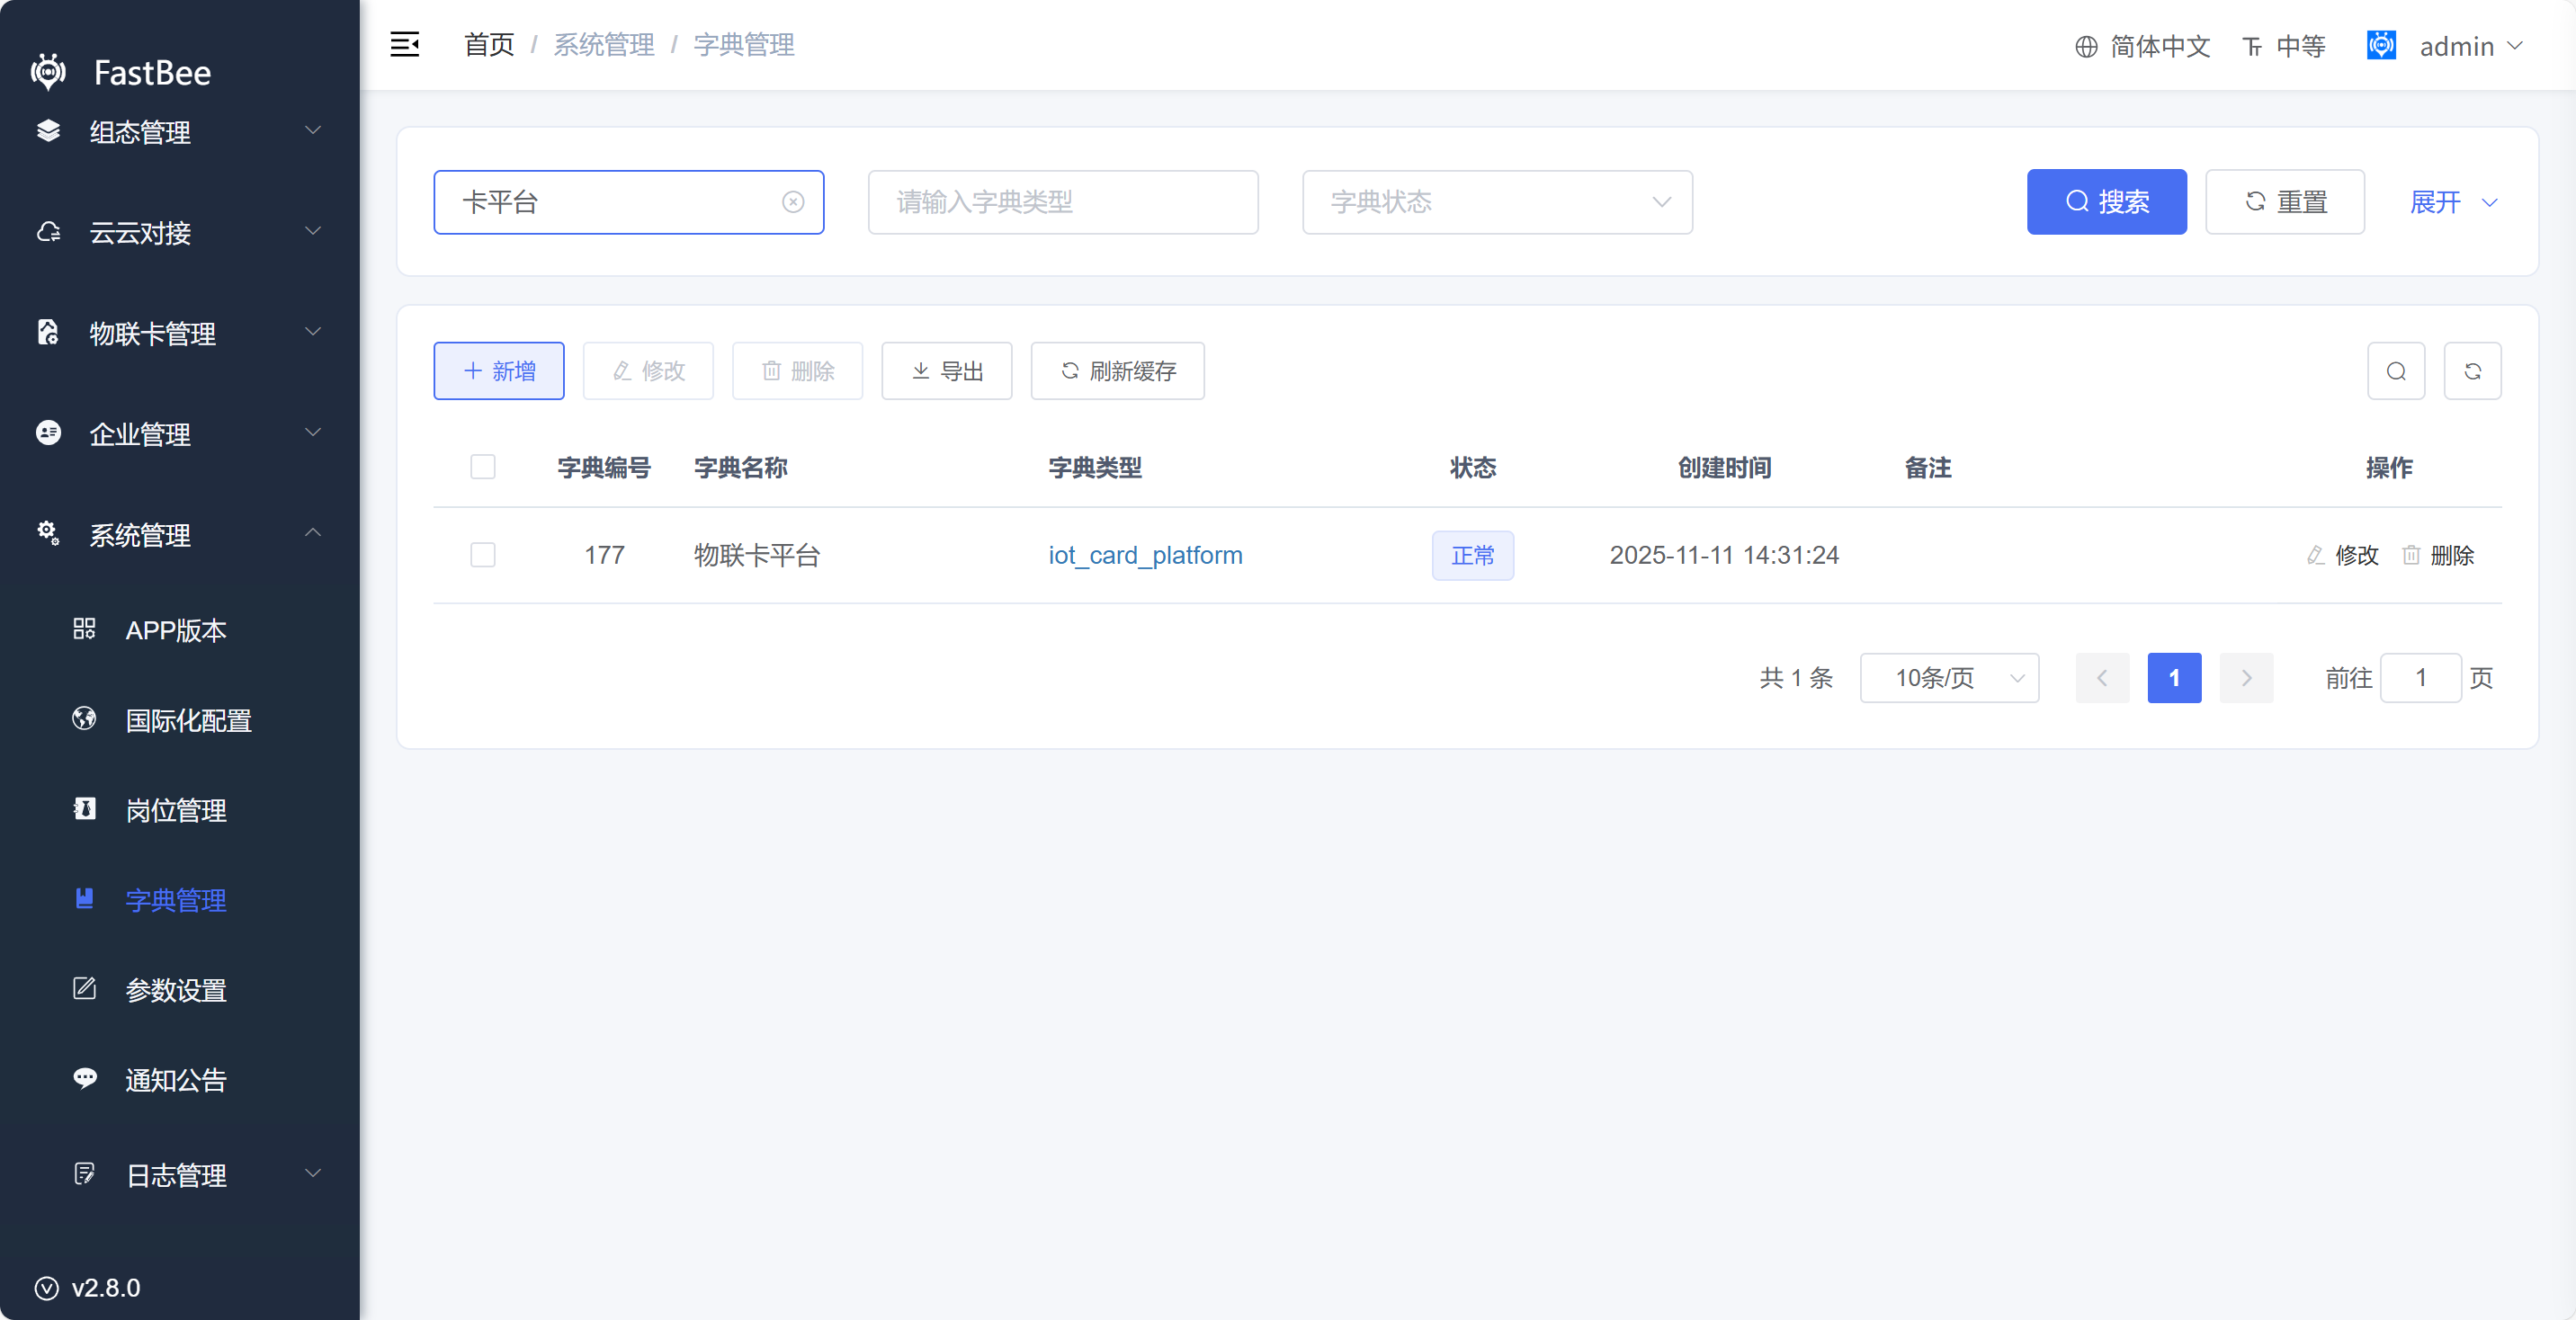Screen dimensions: 2576x1320
Task: Click the 请输入字典类型 input field
Action: coord(1063,202)
